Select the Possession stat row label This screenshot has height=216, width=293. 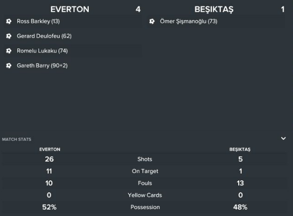[x=145, y=207]
